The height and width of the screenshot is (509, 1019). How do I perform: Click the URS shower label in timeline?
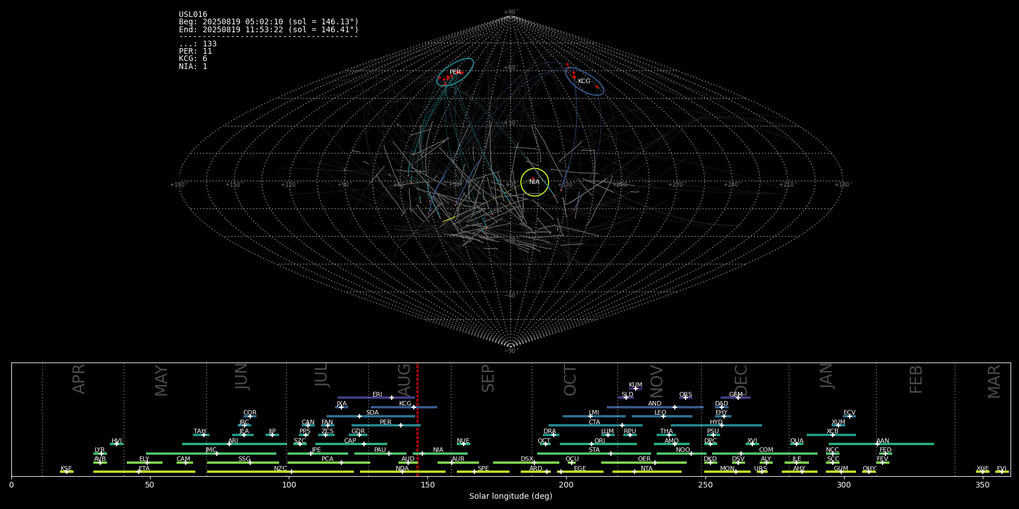coord(760,469)
